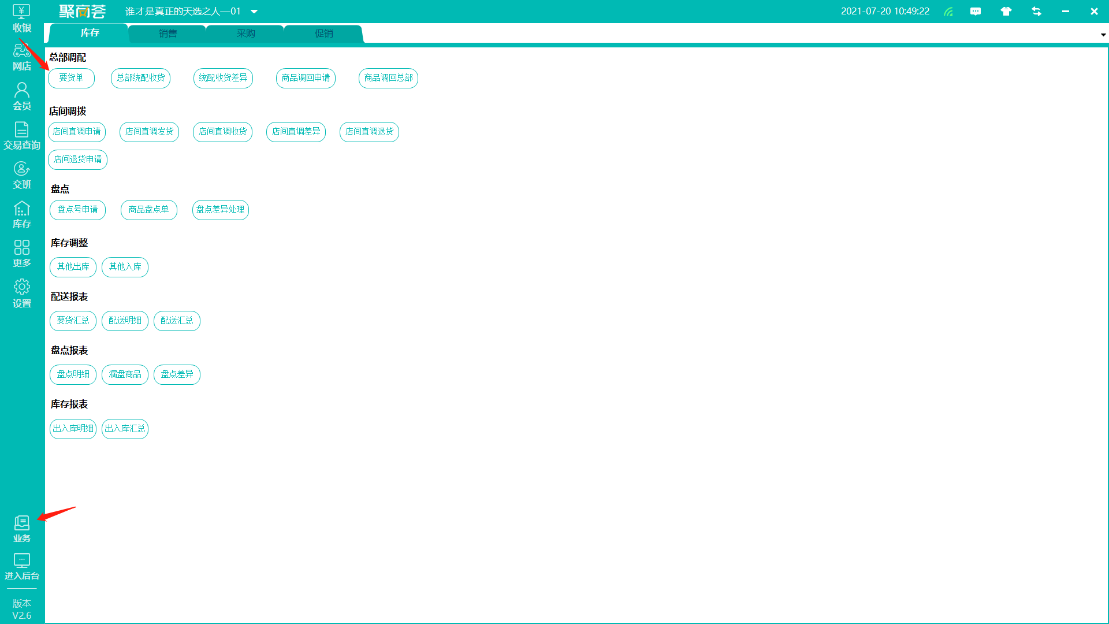1109x624 pixels.
Task: Click the 聚商荟 logo
Action: (83, 12)
